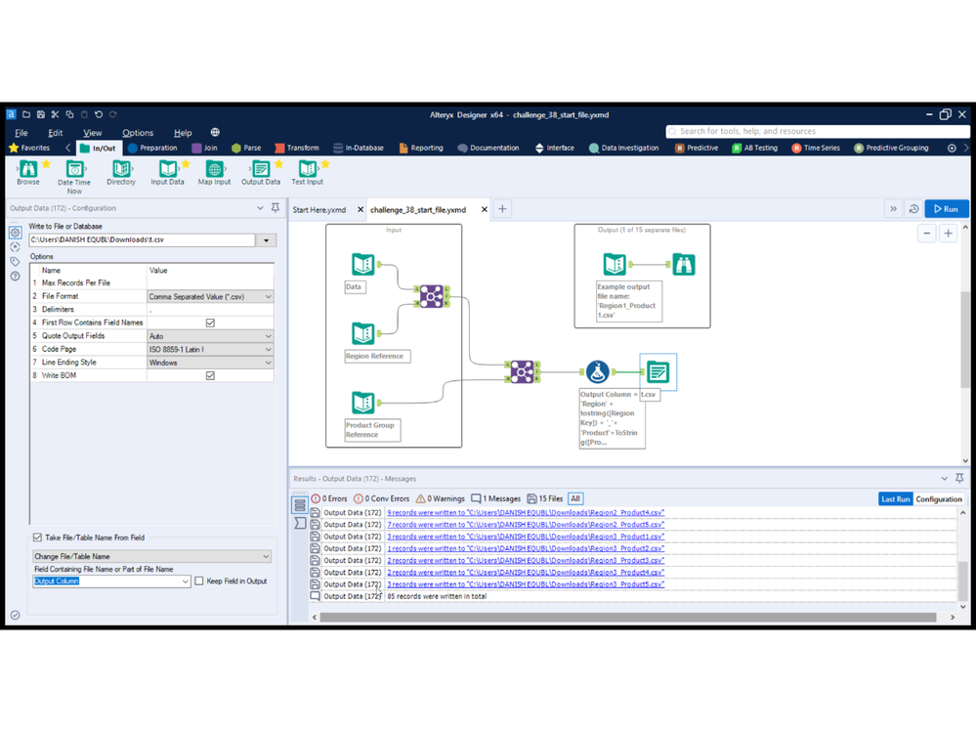Click the Run workflow button

[x=946, y=209]
